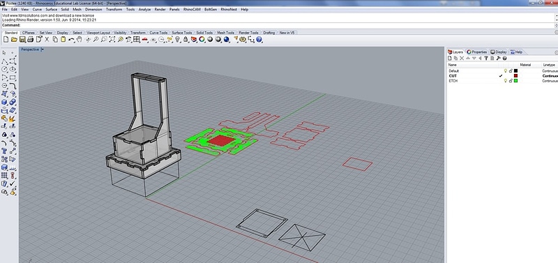
Task: Select the Rectangle tool in left sidebar
Action: click(x=13, y=77)
